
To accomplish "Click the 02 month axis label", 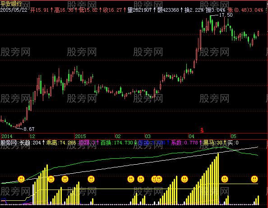I will 118,136.
